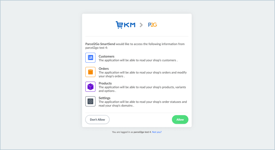The image size is (275, 150).
Task: Click the purple Products box icon
Action: pyautogui.click(x=90, y=87)
